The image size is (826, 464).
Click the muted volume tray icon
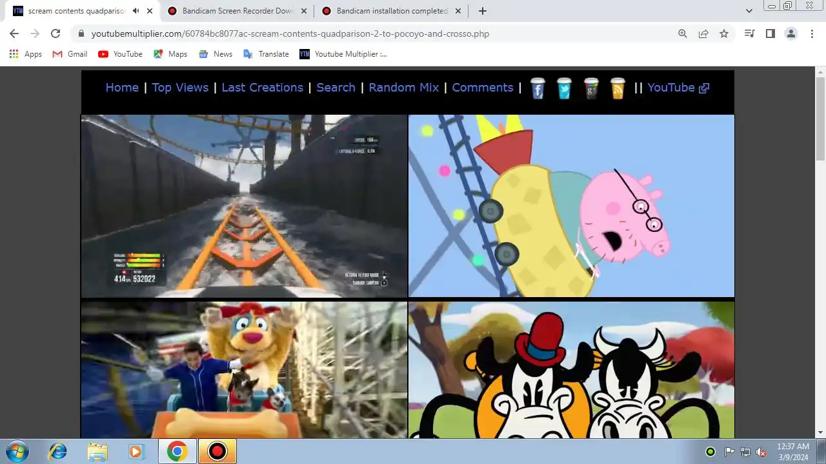761,452
